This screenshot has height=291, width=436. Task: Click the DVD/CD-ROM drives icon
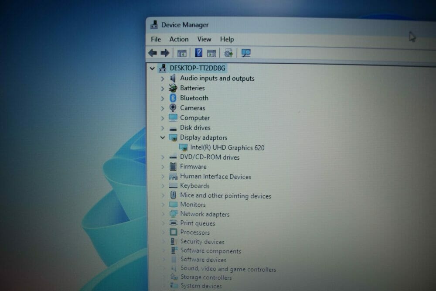pos(173,157)
